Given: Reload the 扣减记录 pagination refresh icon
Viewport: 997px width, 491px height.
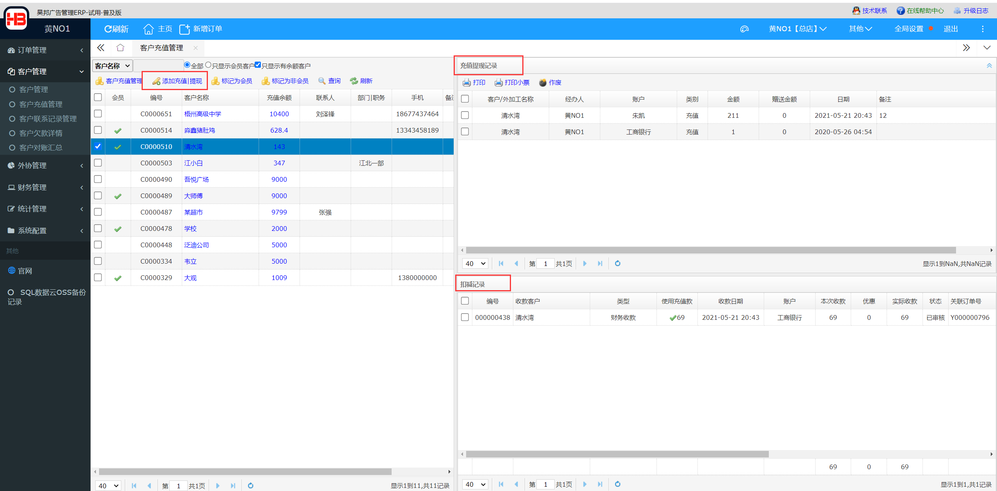Looking at the screenshot, I should [617, 484].
